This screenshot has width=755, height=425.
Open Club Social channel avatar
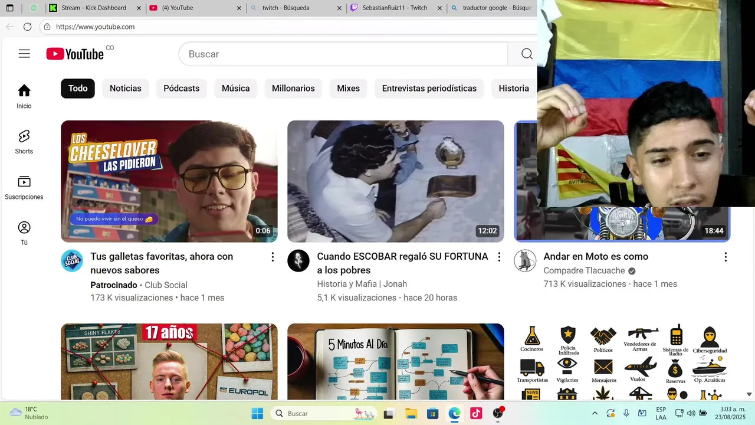coord(72,260)
